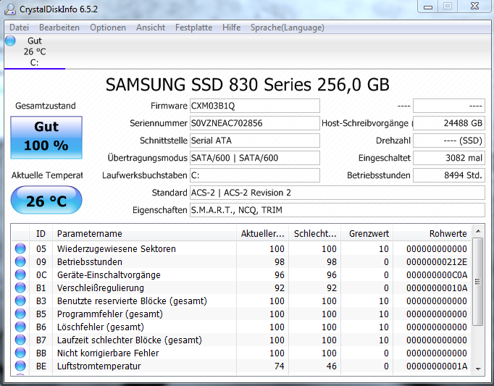Click raw value 00000000010A
This screenshot has width=494, height=386.
pyautogui.click(x=437, y=288)
